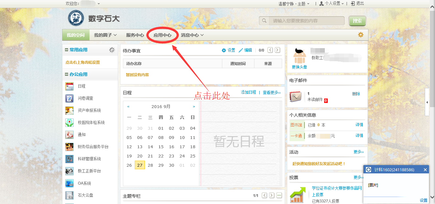
Task: Switch to the 应用中心 tab
Action: [x=162, y=35]
